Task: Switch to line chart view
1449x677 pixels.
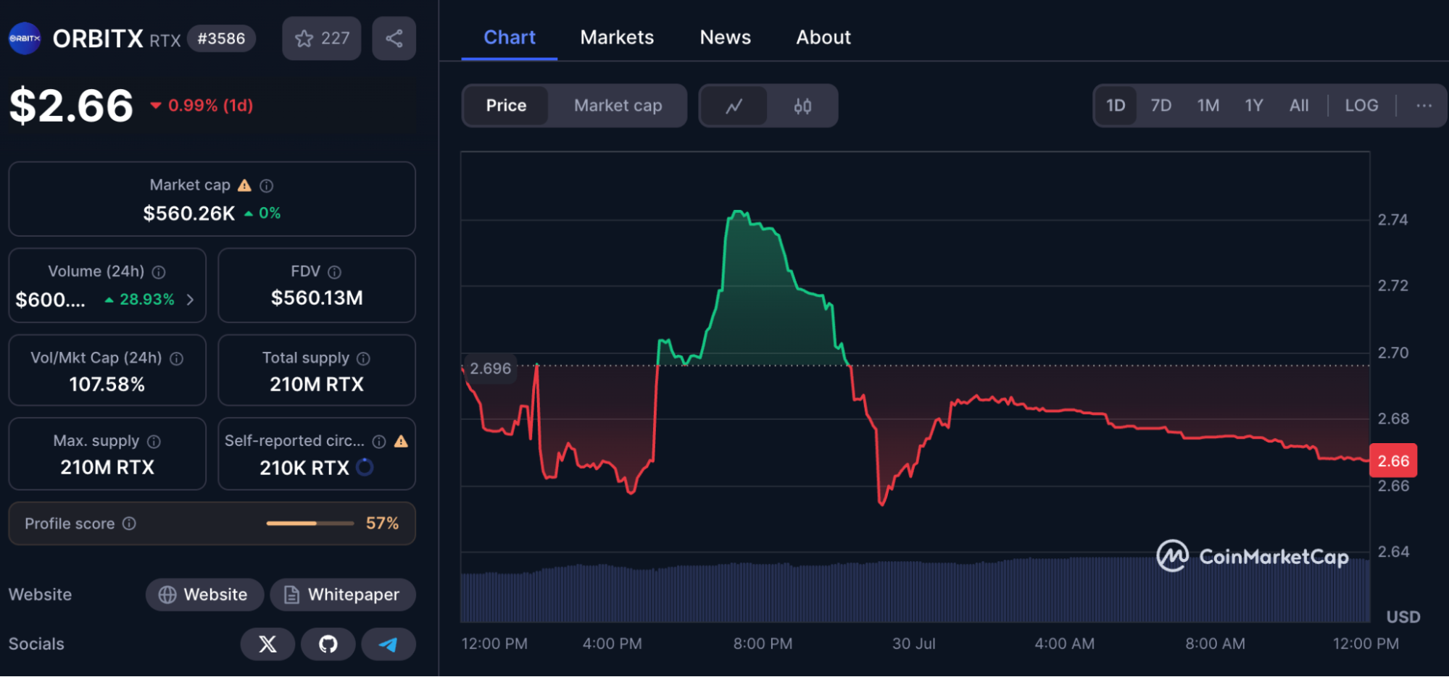Action: [x=734, y=106]
